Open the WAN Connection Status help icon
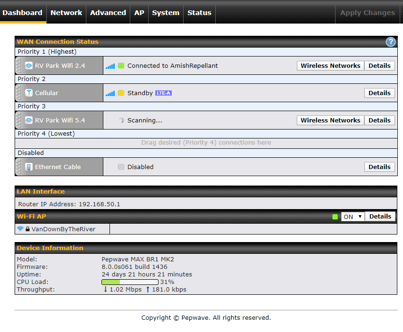The image size is (403, 332). 390,41
